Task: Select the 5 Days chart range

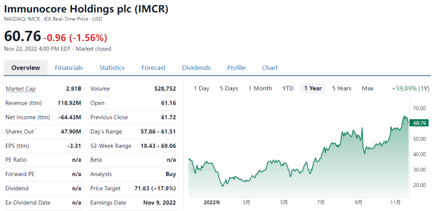Action: click(x=229, y=88)
